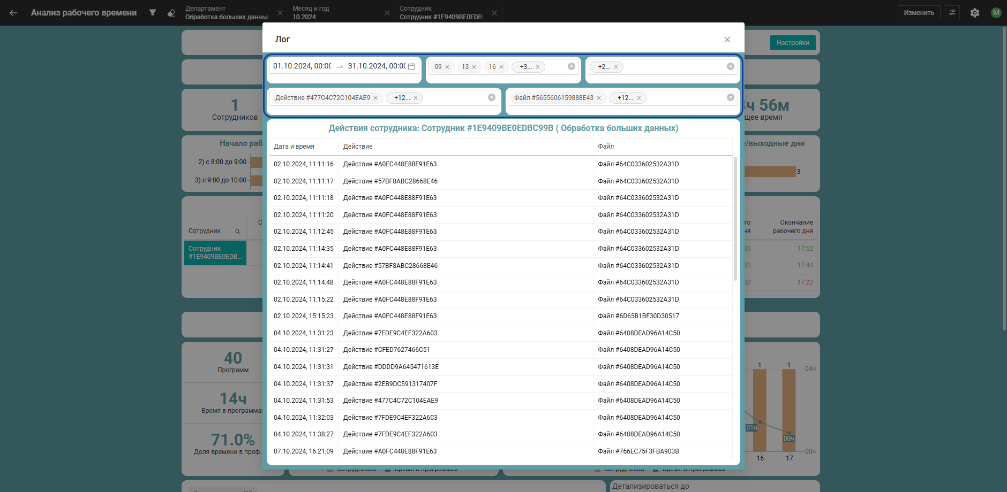Click the page vertical scrollbar on the right

pyautogui.click(x=1004, y=178)
